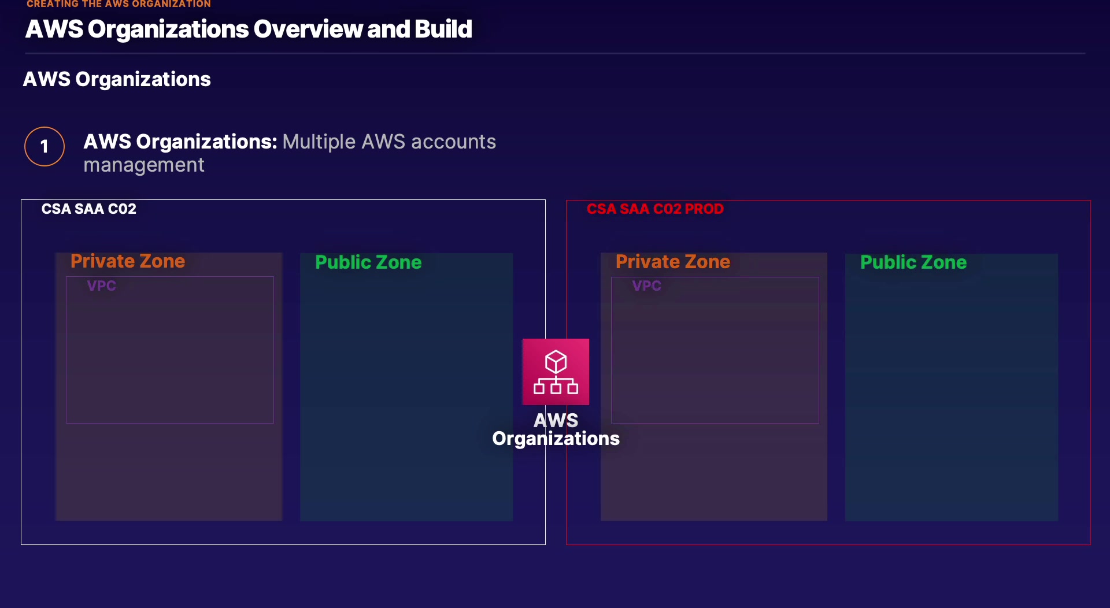
Task: Click the red "CSA SAA C02 PROD" account label
Action: click(655, 209)
